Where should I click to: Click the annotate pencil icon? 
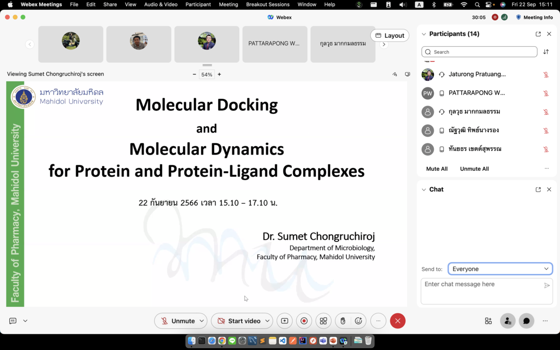[x=394, y=75]
